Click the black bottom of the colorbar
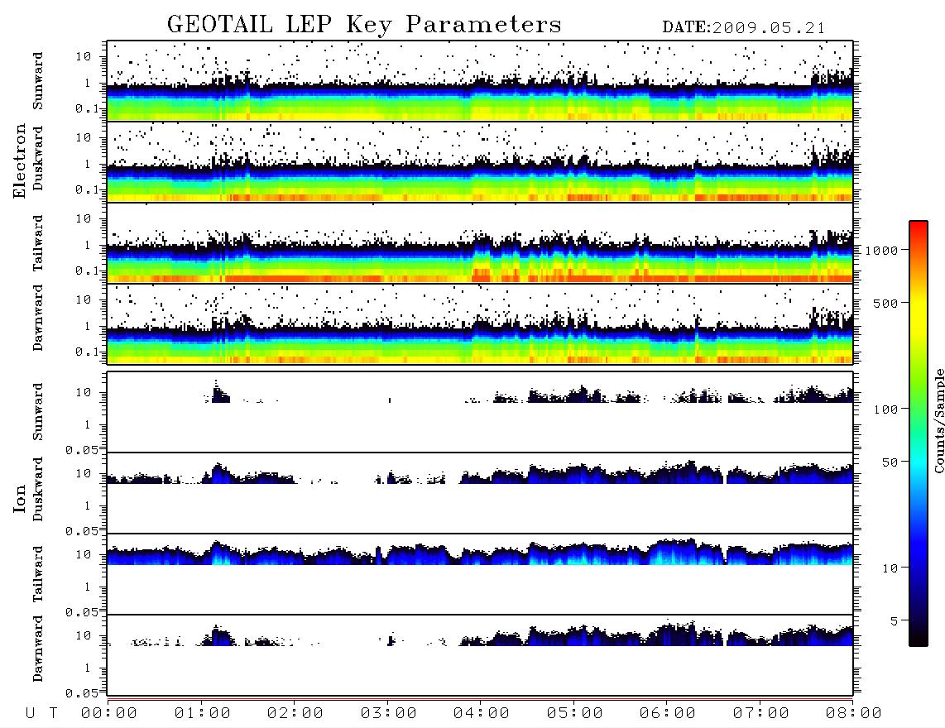 919,638
